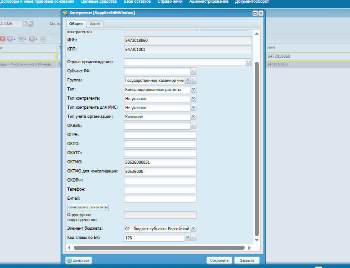Click the calendar icon with green arrow
The width and height of the screenshot is (350, 268).
(31, 23)
